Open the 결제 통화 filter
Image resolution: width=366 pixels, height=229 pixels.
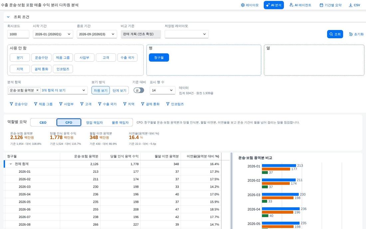150,104
